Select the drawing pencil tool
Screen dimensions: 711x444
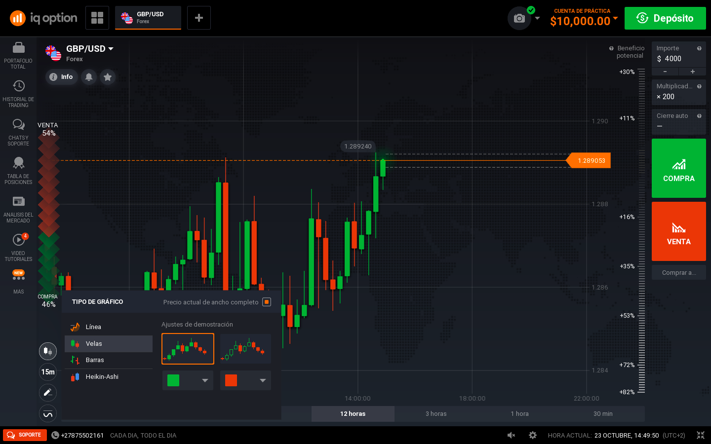tap(48, 393)
